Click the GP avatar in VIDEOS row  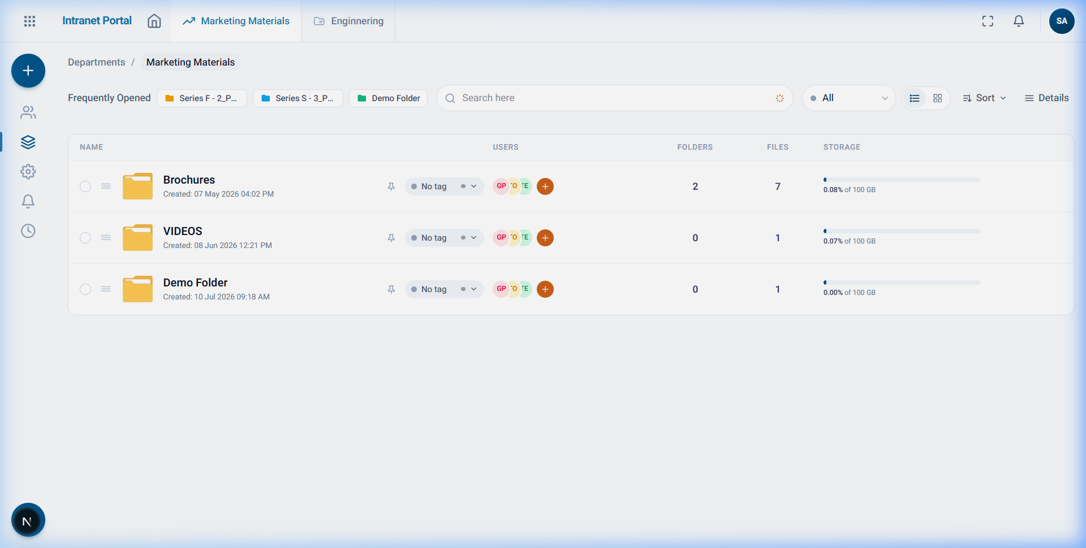pos(501,237)
